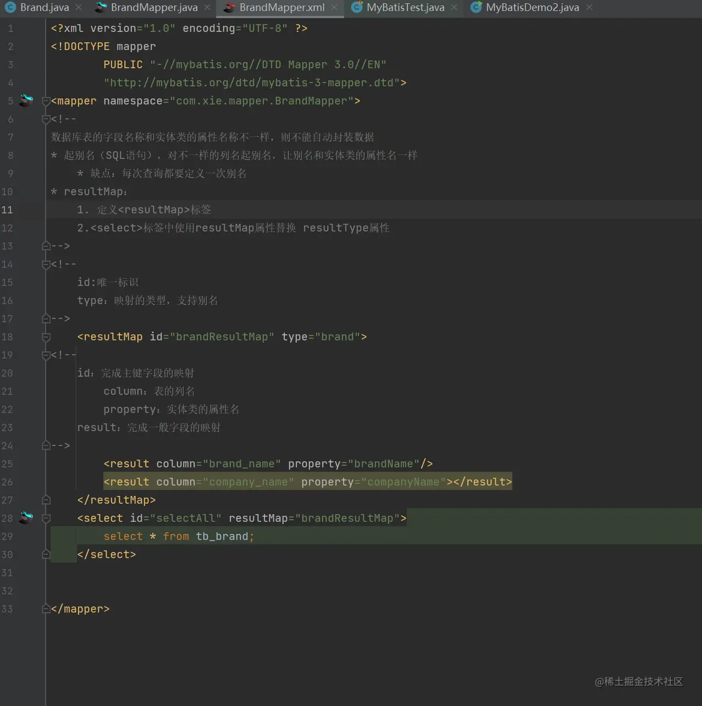Collapse the comment fold on line 19
Viewport: 702px width, 706px height.
pos(46,355)
